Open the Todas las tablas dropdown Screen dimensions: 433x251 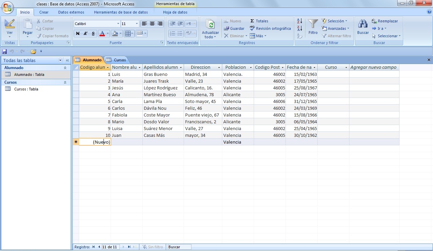click(x=61, y=60)
